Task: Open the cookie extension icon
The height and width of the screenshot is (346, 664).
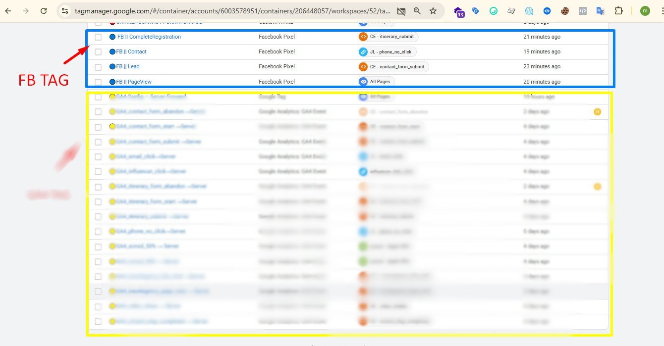Action: coord(565,11)
